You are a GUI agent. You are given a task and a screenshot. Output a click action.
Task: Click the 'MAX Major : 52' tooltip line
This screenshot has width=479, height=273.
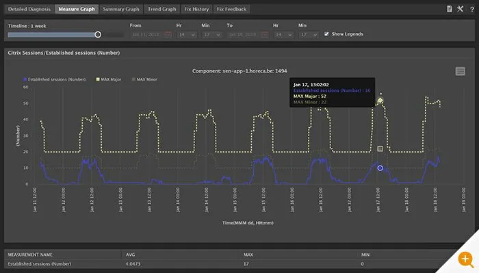point(310,96)
